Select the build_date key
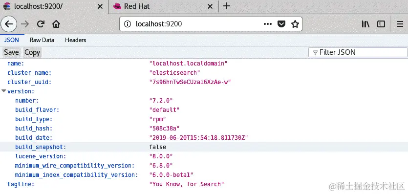Image resolution: width=408 pixels, height=194 pixels. click(34, 138)
